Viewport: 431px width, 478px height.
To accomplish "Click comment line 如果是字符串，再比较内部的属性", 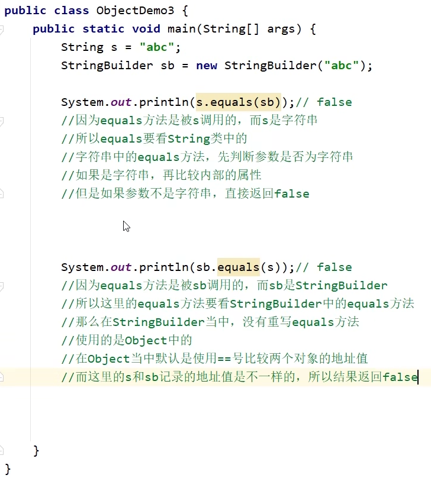I will point(161,175).
